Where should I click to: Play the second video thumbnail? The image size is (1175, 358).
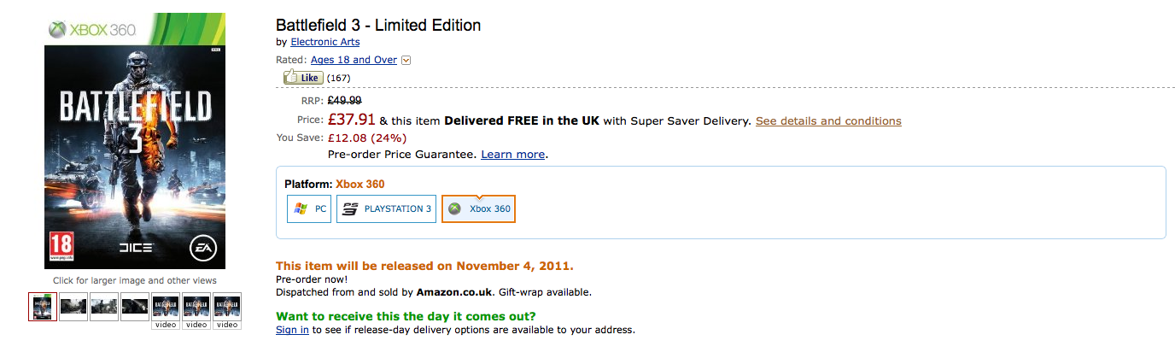(x=196, y=308)
